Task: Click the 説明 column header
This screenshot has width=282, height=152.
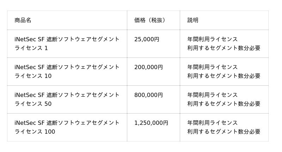Action: pos(193,20)
